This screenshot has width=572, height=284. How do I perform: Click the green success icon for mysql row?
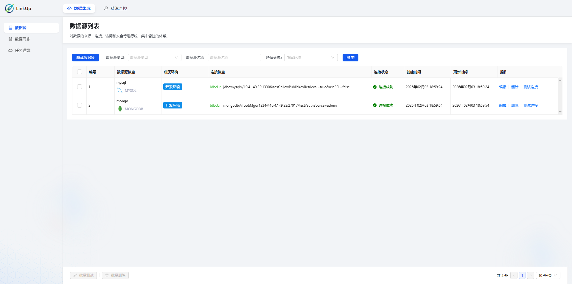[375, 87]
